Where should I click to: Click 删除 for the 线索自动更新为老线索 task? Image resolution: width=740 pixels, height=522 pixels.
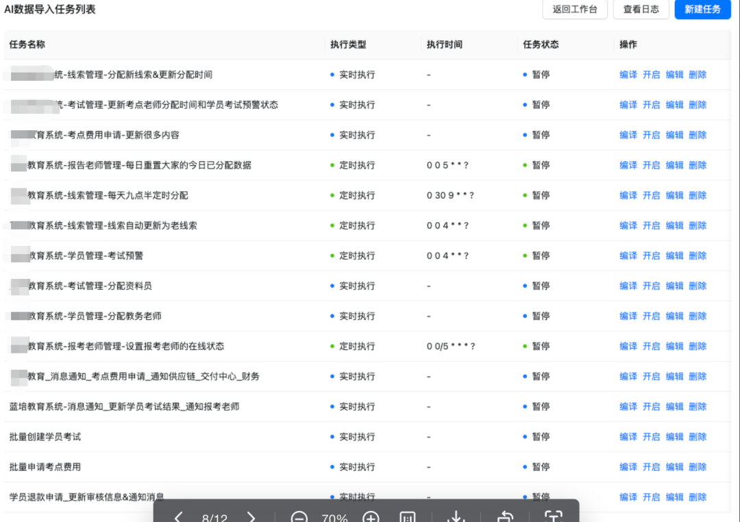click(698, 225)
